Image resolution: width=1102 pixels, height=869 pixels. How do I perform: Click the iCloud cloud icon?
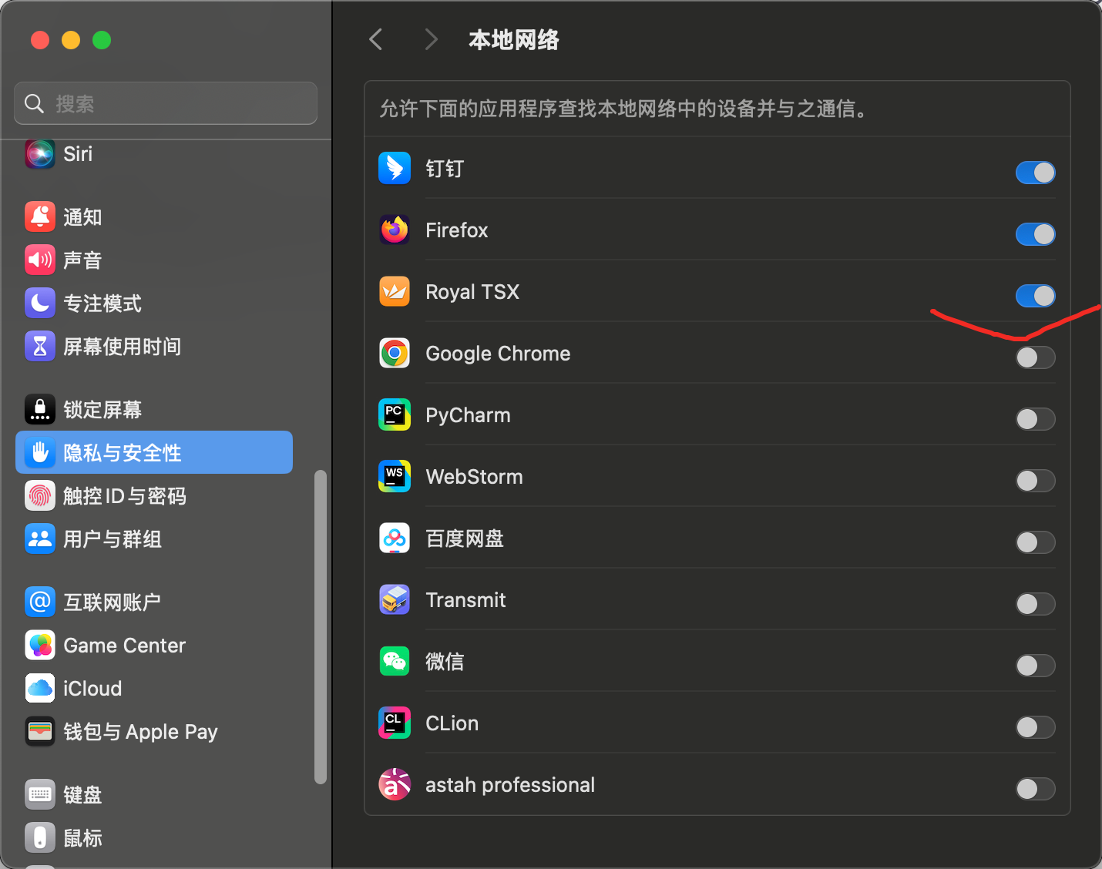click(40, 689)
